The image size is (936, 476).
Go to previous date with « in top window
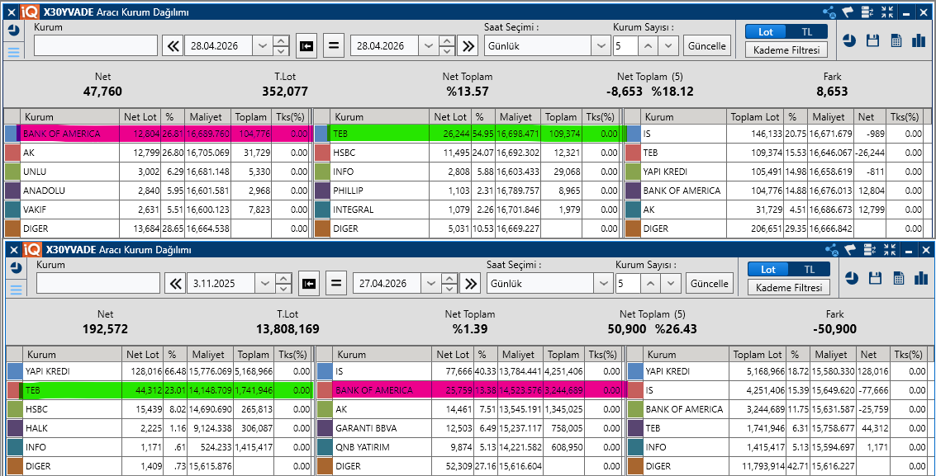[x=173, y=46]
